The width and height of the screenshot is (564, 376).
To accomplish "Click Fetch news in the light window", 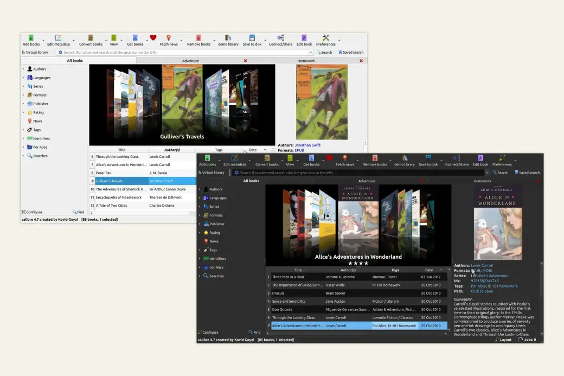I will click(169, 40).
